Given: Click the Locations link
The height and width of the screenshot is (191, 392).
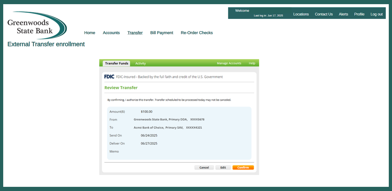Looking at the screenshot, I should click(301, 14).
